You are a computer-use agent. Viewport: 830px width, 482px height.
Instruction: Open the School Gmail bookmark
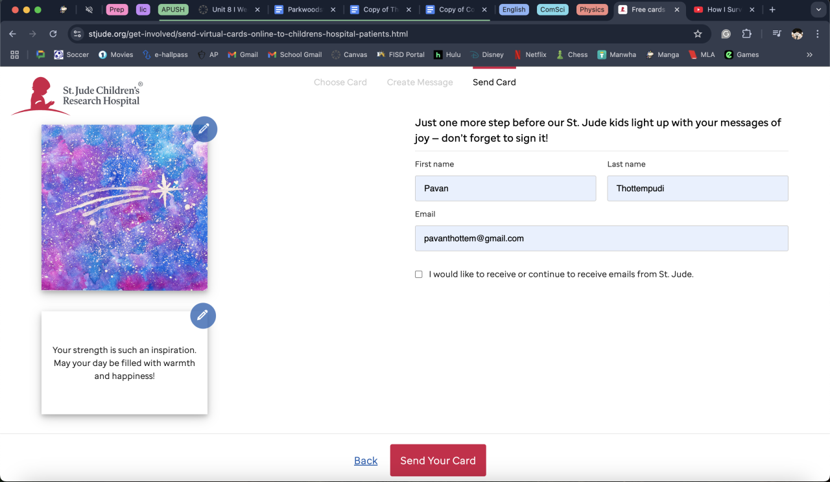click(294, 54)
